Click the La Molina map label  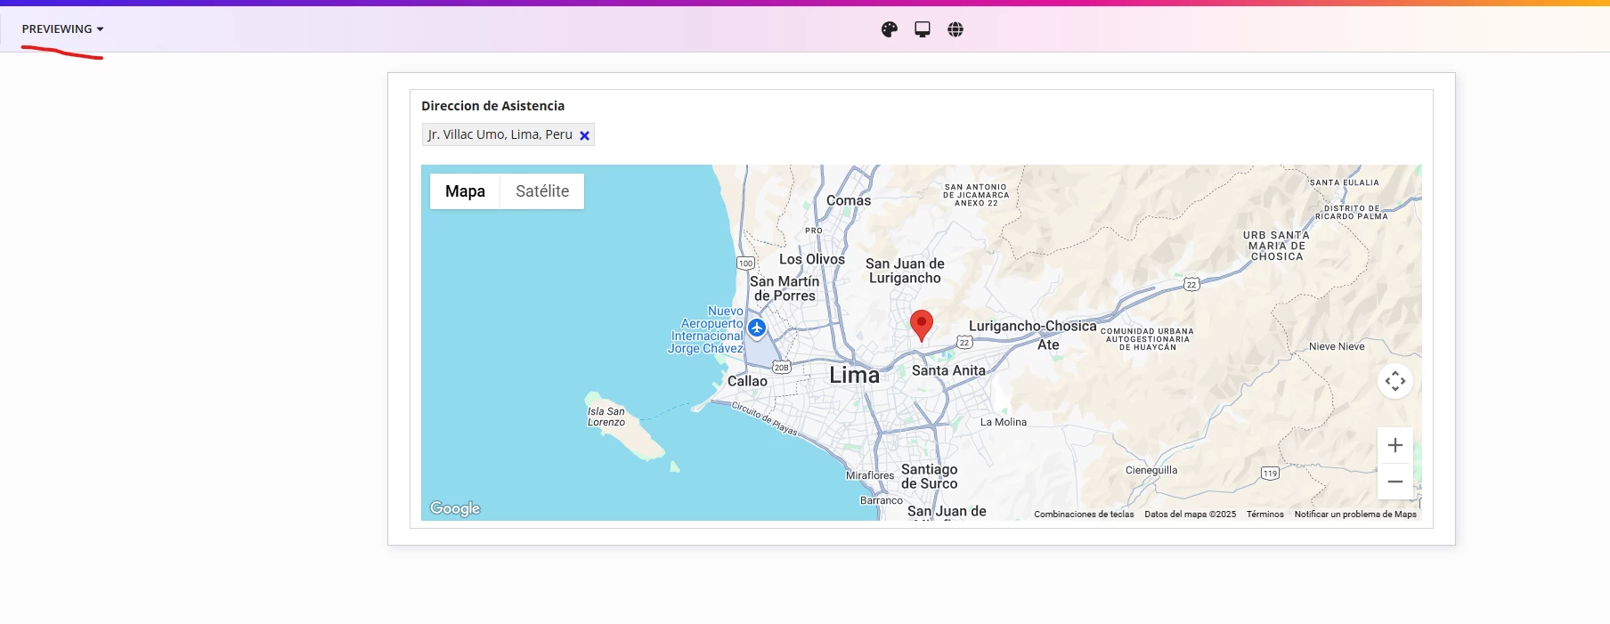pos(1004,422)
